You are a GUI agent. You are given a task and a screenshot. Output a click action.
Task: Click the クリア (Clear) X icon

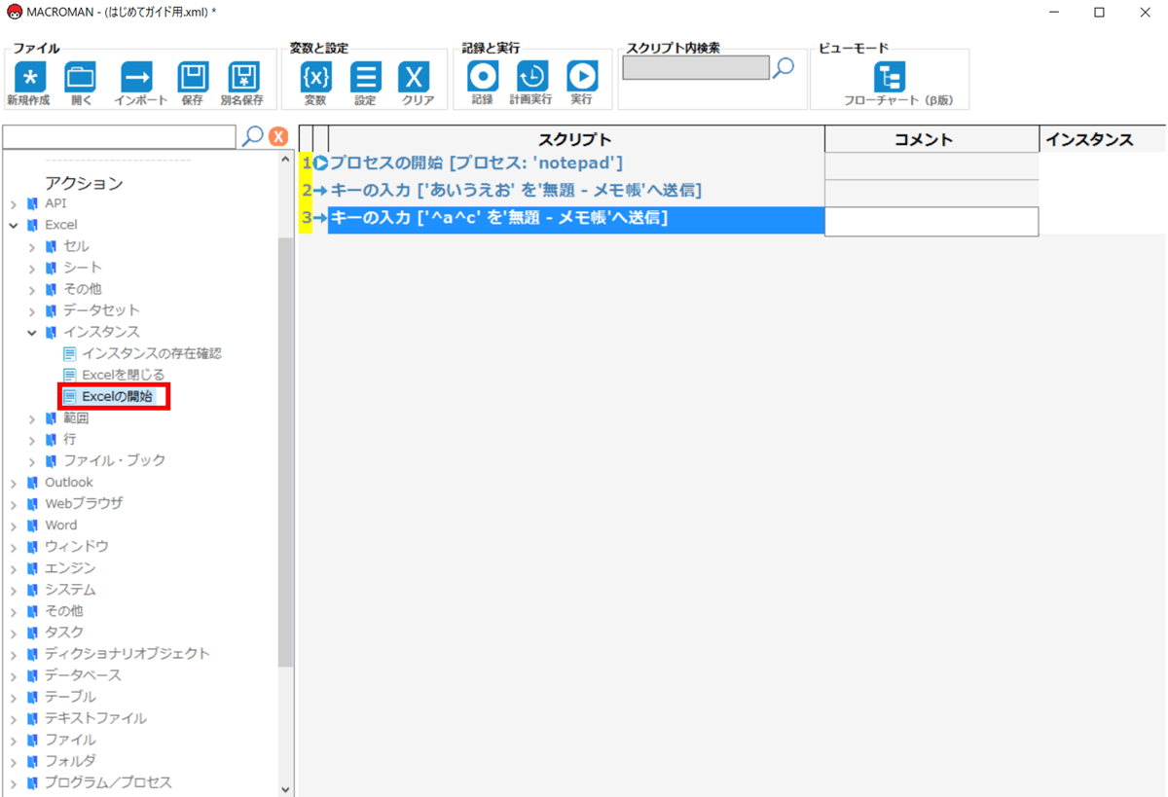[x=416, y=77]
